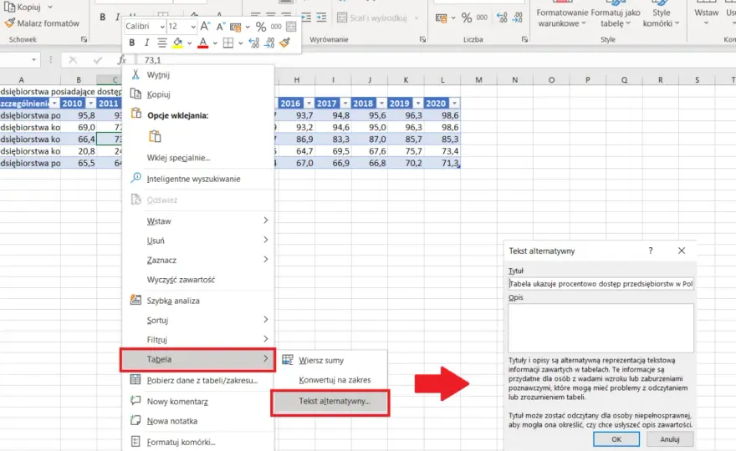736x451 pixels.
Task: Click percent style in ribbon Liczba group
Action: click(x=466, y=18)
